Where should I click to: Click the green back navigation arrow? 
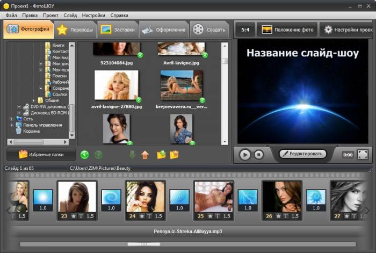tap(85, 155)
